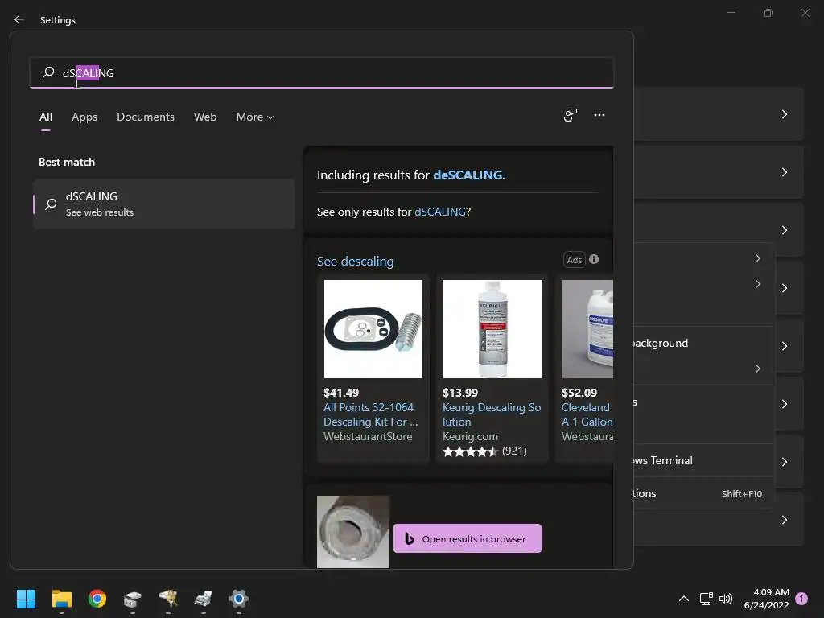Expand the first Settings row chevron
The height and width of the screenshot is (618, 824).
point(785,114)
